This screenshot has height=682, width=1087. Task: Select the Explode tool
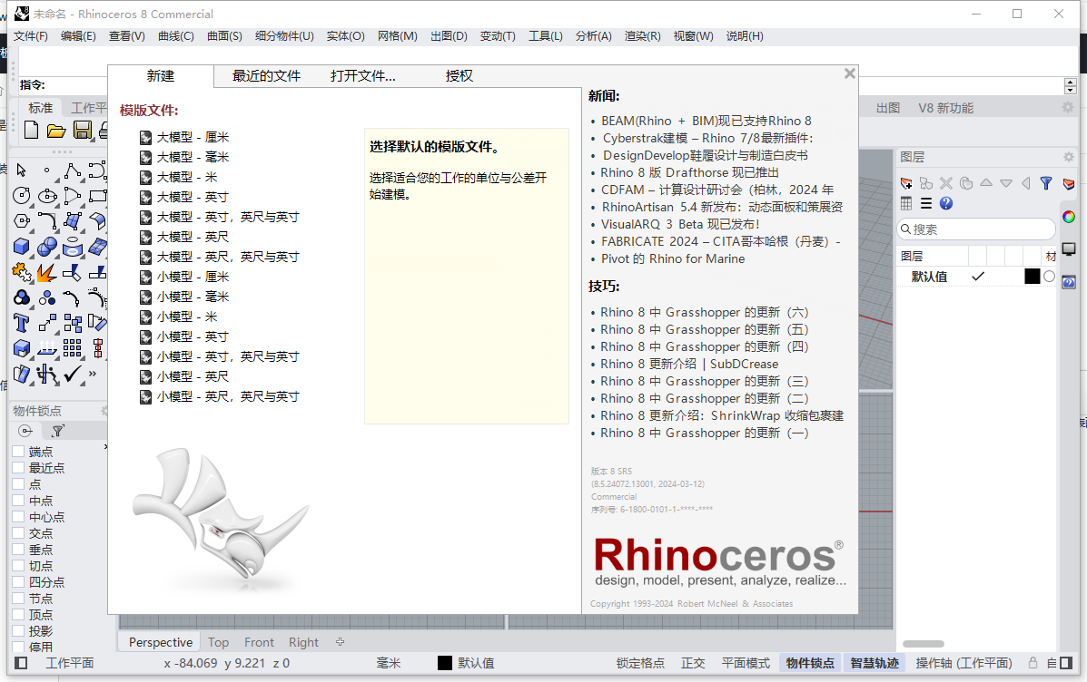coord(47,273)
